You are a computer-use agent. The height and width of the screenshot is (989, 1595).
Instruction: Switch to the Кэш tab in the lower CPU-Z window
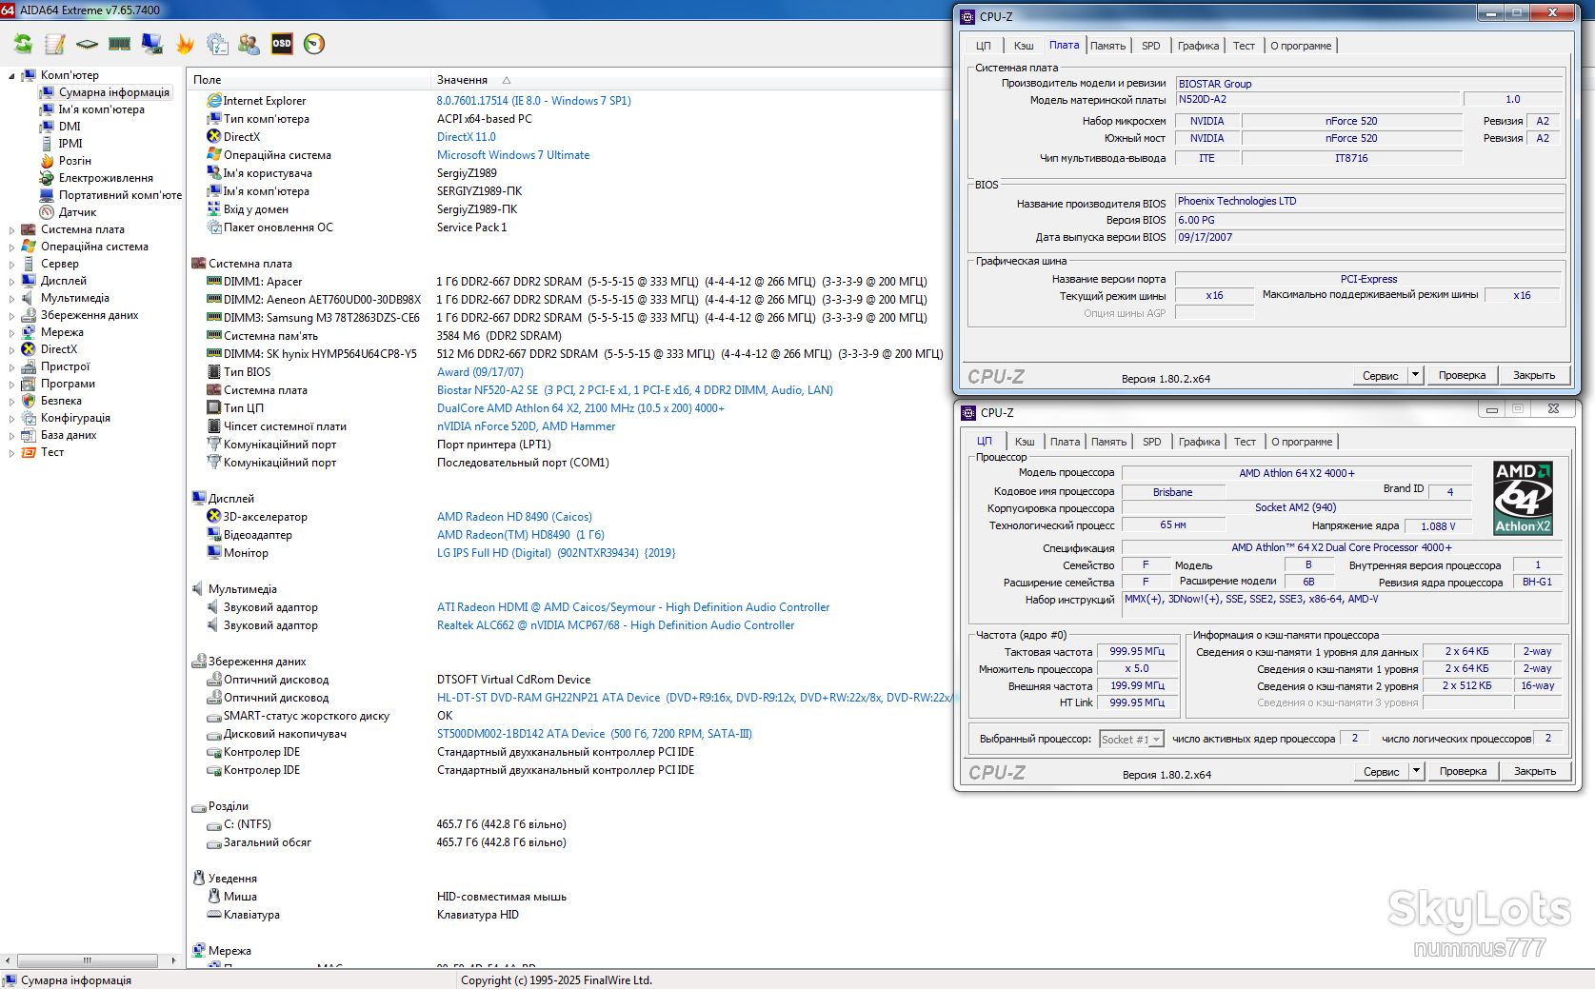pyautogui.click(x=1025, y=442)
